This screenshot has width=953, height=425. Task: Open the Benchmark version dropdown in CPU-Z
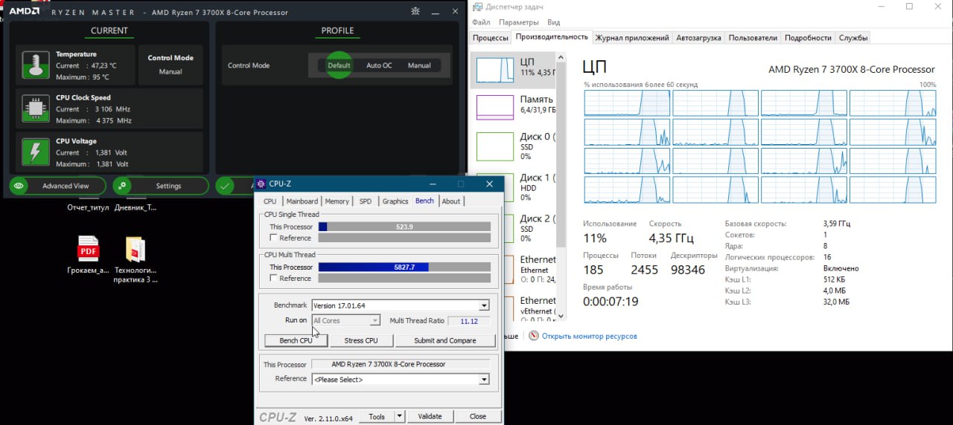[484, 305]
